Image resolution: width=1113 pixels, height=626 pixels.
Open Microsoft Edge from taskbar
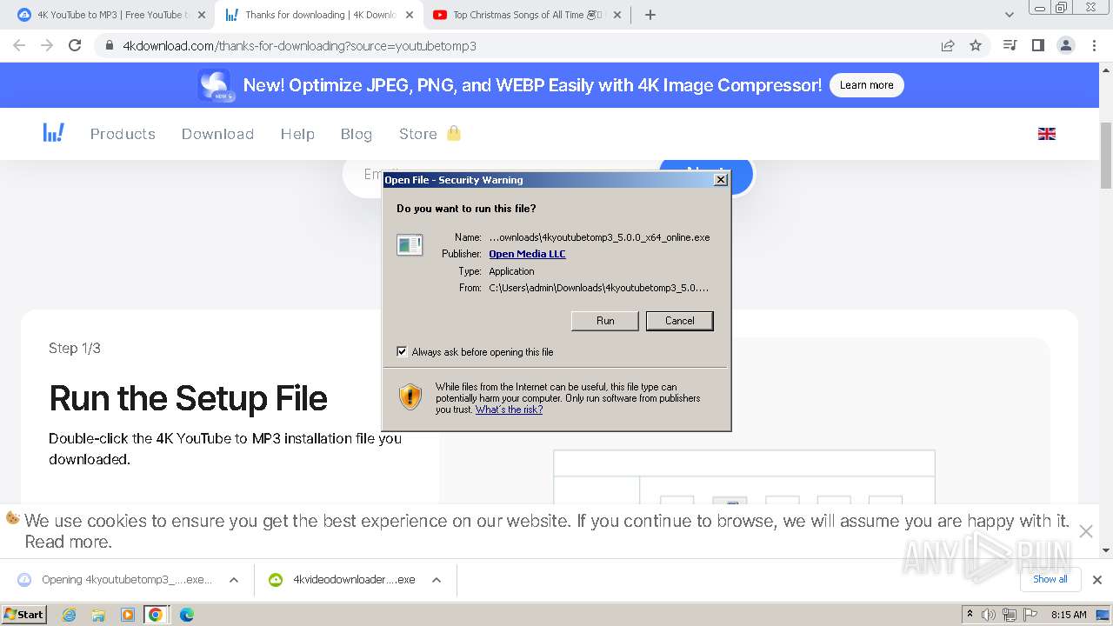(x=187, y=615)
